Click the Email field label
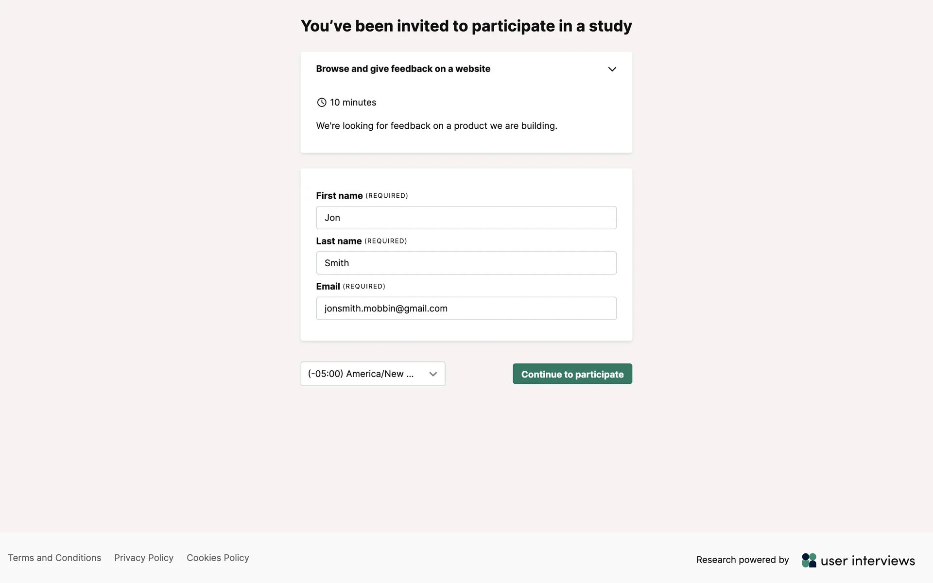Screen dimensions: 933x583 (328, 287)
